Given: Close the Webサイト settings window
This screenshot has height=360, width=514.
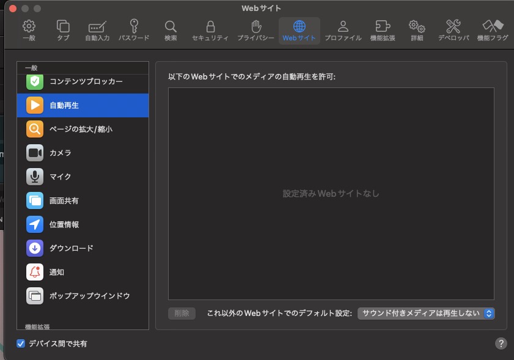Looking at the screenshot, I should point(13,9).
